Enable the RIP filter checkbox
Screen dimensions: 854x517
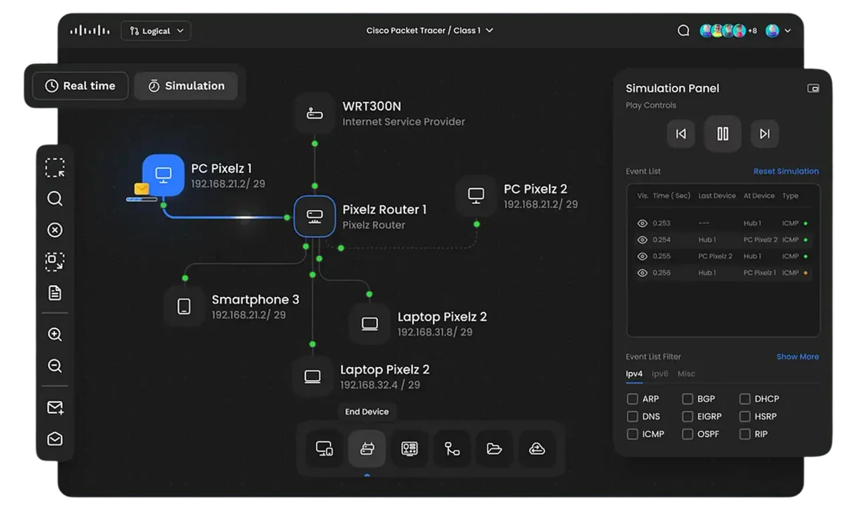[745, 434]
